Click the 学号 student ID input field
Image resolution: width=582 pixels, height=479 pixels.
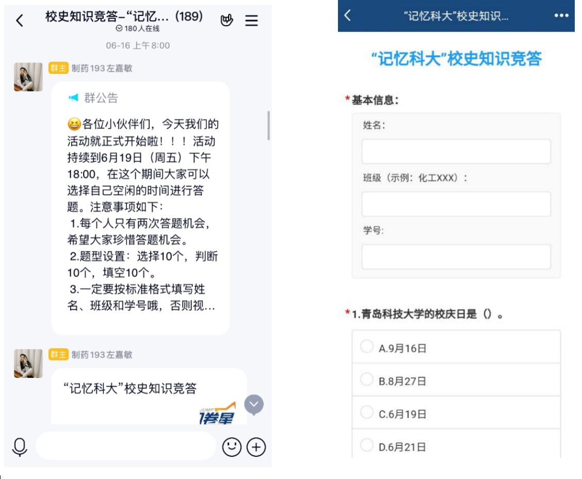[456, 257]
